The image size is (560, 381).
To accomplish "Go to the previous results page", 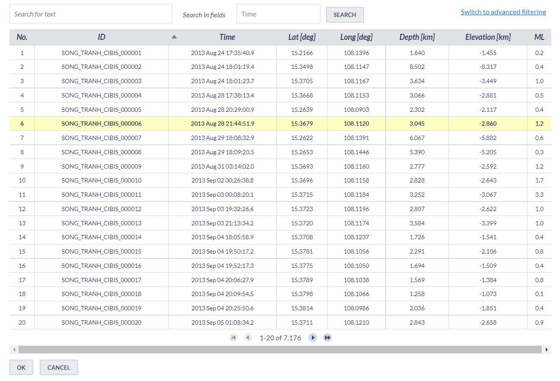I will [x=248, y=338].
